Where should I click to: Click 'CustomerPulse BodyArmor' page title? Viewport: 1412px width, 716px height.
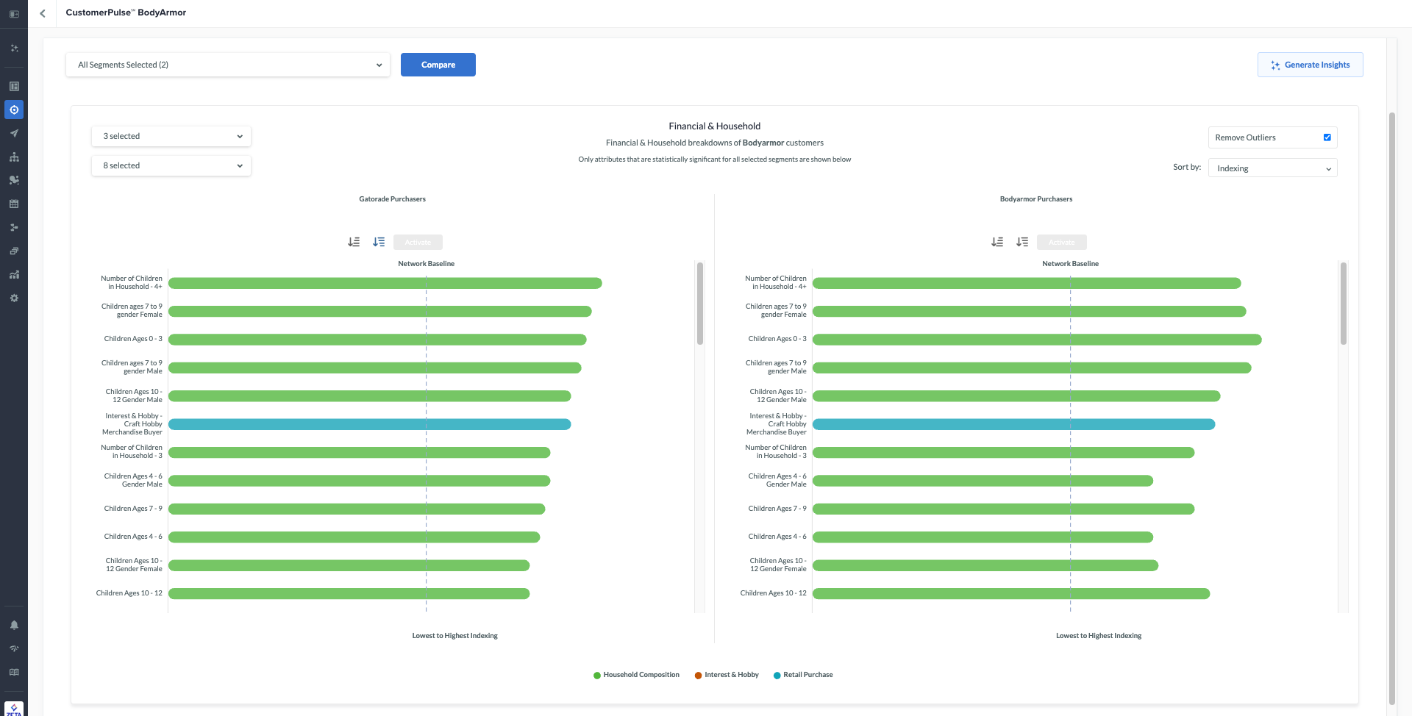(126, 12)
